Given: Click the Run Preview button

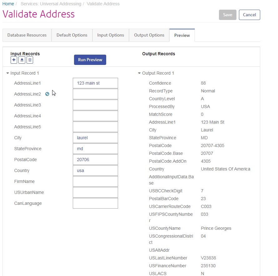Looking at the screenshot, I should click(x=90, y=60).
